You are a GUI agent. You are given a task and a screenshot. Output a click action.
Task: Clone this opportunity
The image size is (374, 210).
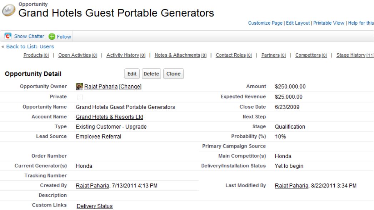173,74
